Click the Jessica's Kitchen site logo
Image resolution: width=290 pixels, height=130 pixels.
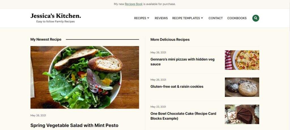(56, 16)
